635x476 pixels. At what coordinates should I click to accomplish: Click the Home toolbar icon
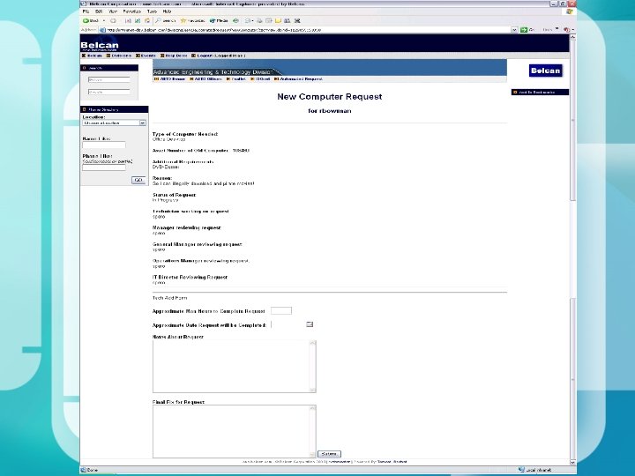(147, 20)
